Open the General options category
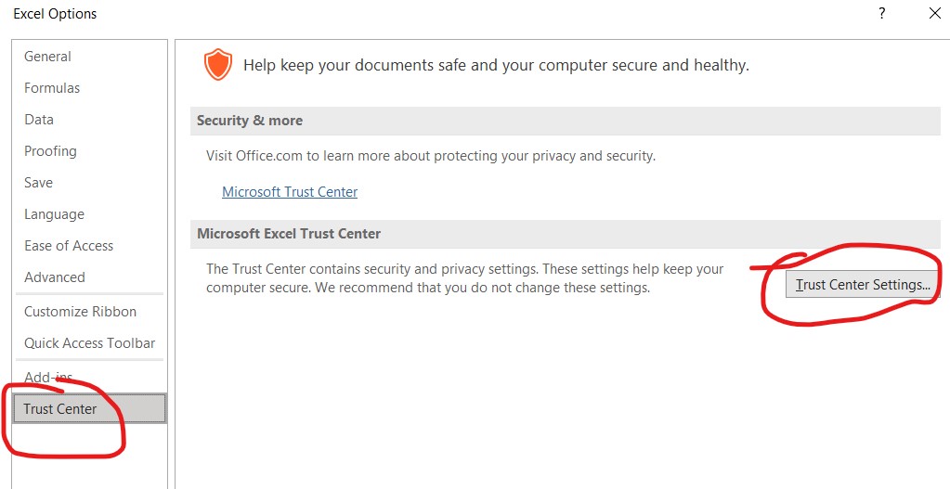 (x=47, y=57)
